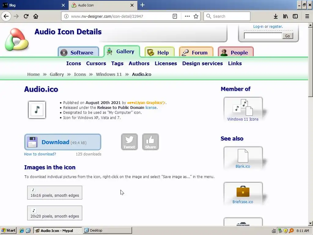This screenshot has width=313, height=235.
Task: Open the Gallery section tab
Action: [x=122, y=51]
